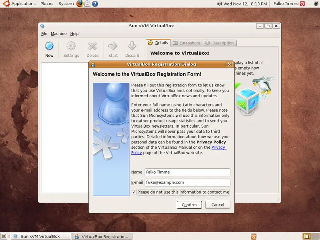The image size is (320, 240).
Task: Click the red power icon in the panel
Action: pos(302,4)
